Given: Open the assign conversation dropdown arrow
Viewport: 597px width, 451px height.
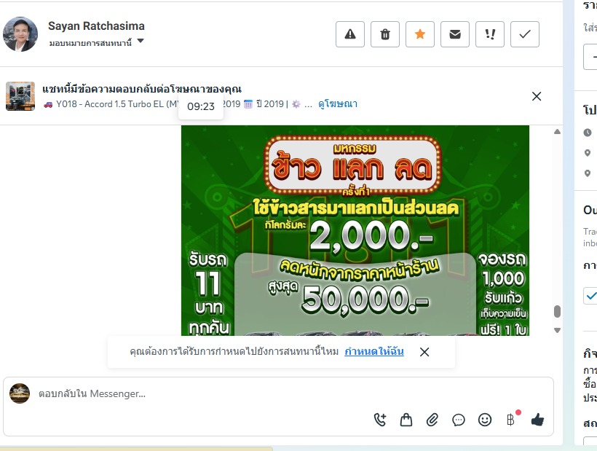Looking at the screenshot, I should [x=141, y=41].
